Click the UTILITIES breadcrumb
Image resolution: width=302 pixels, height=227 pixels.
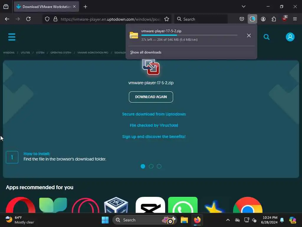[25, 53]
